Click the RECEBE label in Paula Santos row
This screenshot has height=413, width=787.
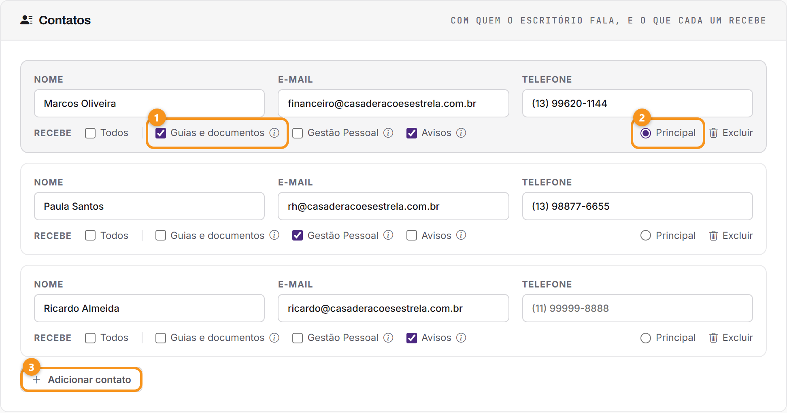tap(53, 236)
